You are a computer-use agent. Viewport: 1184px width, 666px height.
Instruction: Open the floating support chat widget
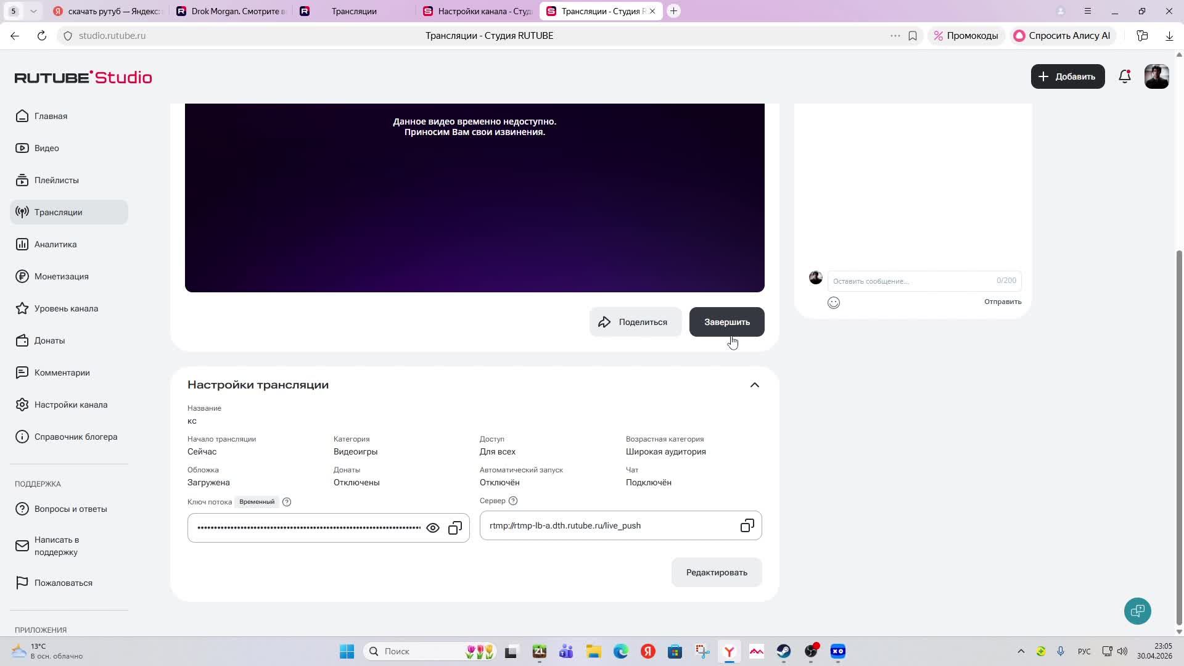[x=1137, y=611]
